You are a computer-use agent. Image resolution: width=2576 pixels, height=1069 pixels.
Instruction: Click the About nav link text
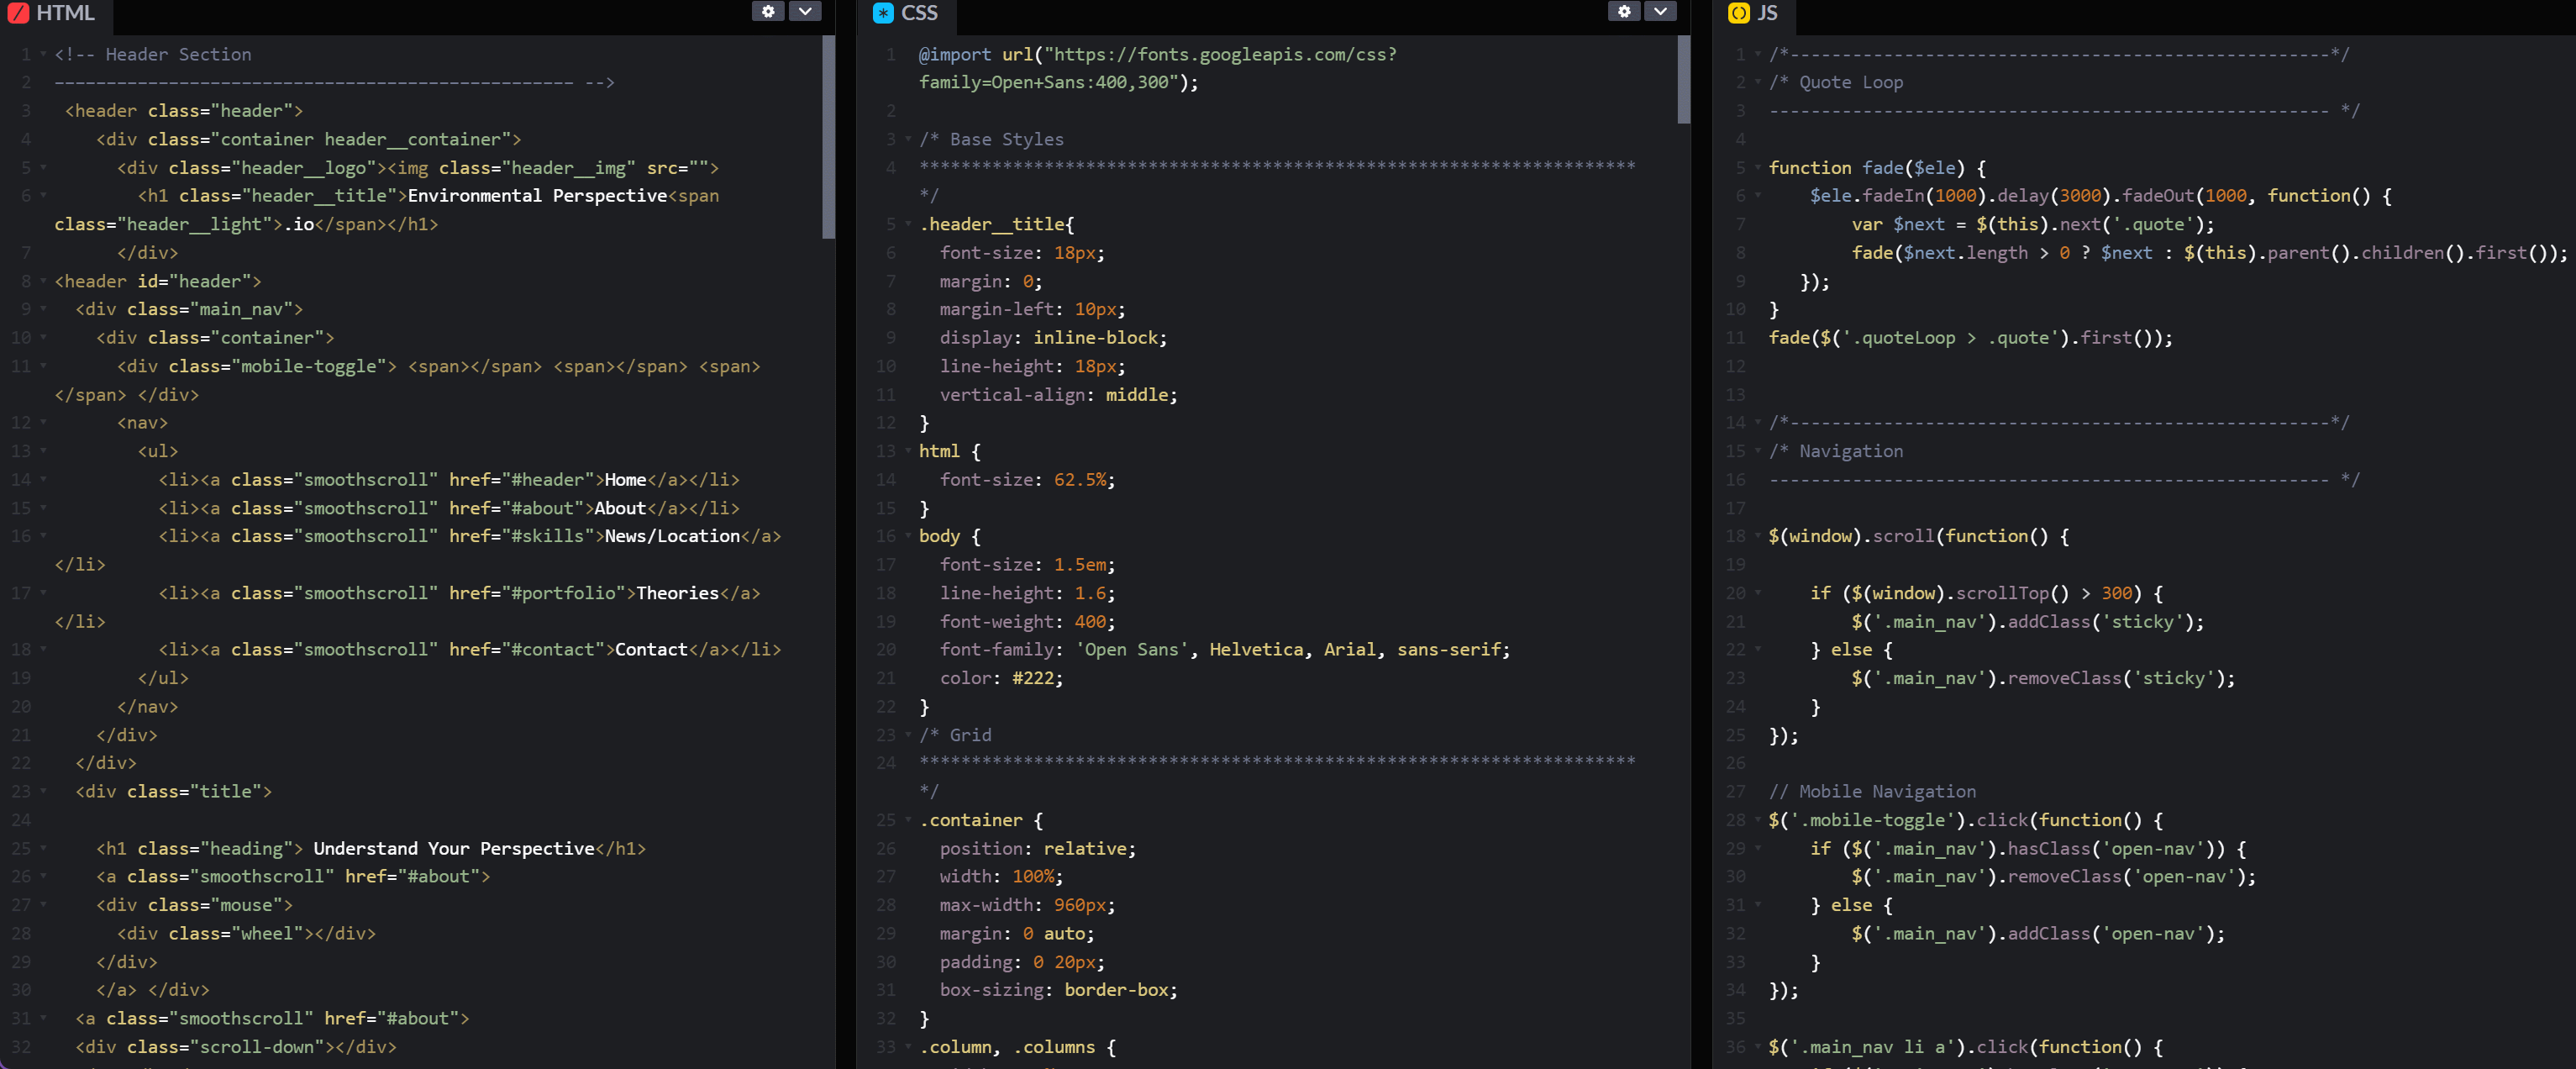[x=620, y=508]
